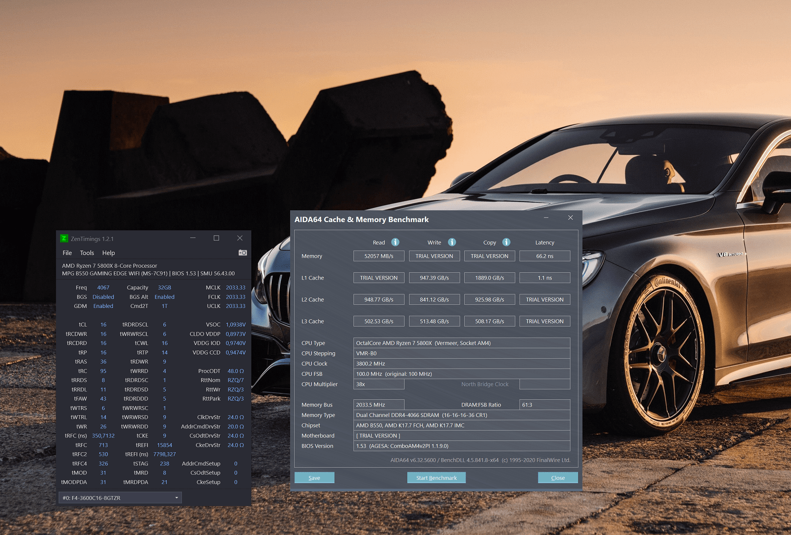Click the CPU FSB 100.0 MHz field
Image resolution: width=791 pixels, height=535 pixels.
pos(461,374)
